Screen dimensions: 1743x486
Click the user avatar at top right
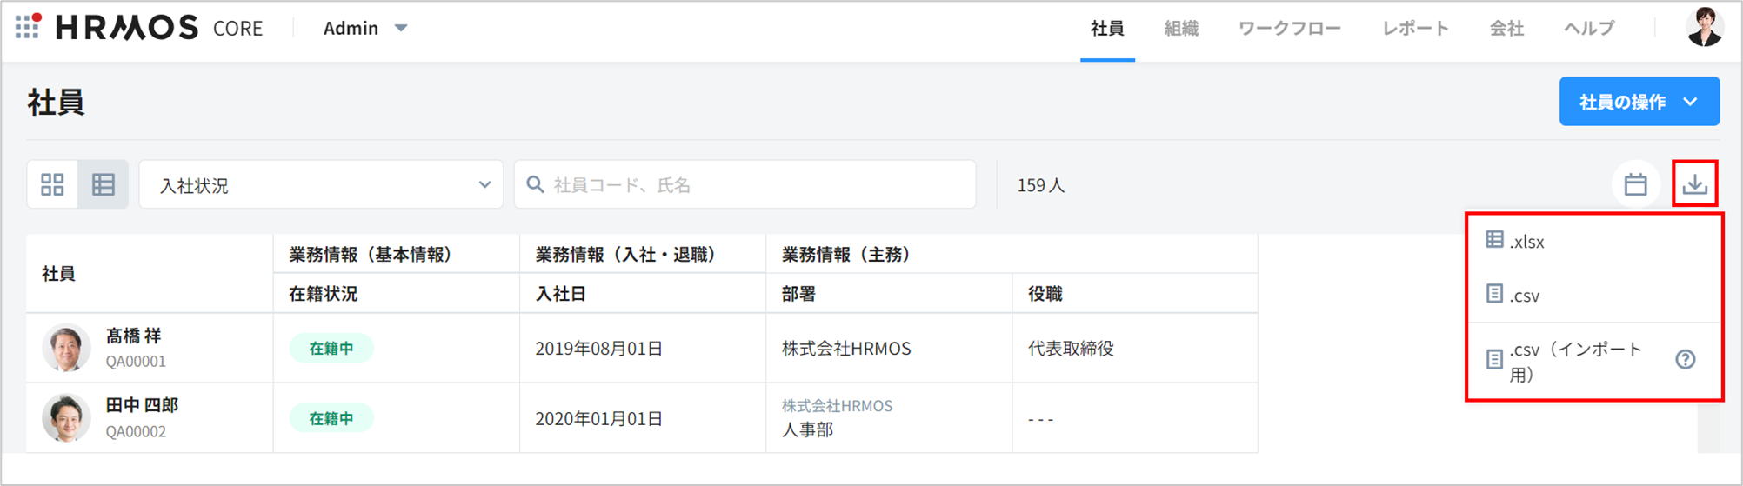pyautogui.click(x=1704, y=28)
